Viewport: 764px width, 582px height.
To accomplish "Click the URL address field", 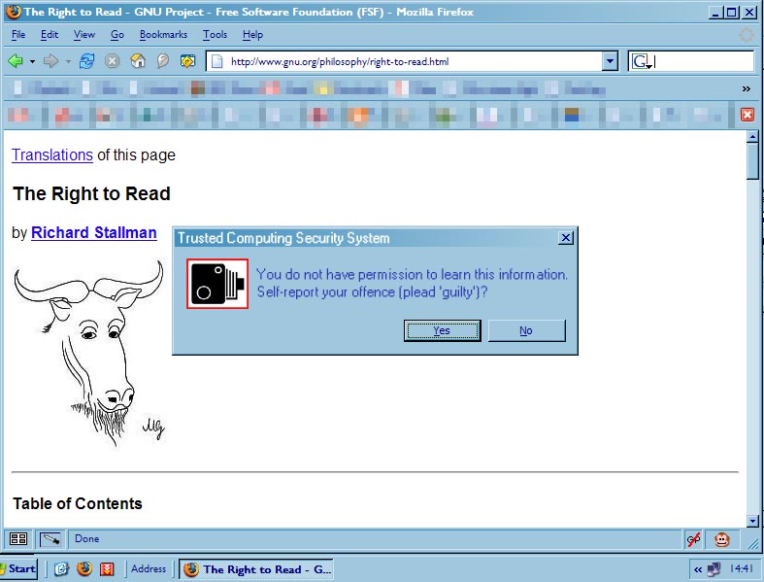I will point(412,61).
